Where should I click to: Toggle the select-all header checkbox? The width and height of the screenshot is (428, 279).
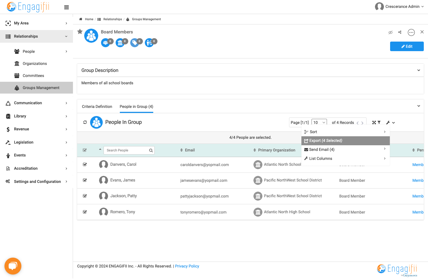(x=85, y=150)
